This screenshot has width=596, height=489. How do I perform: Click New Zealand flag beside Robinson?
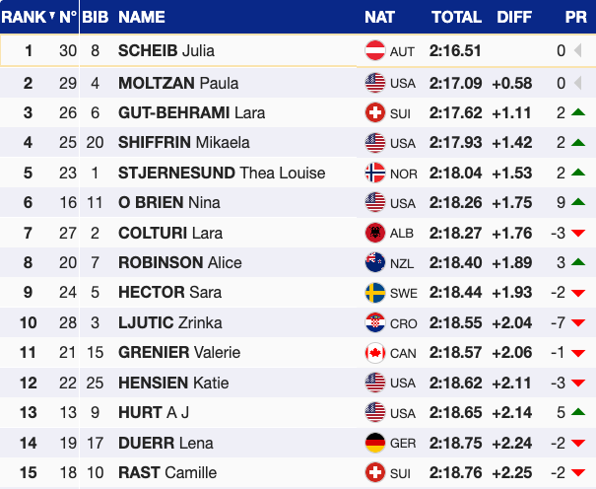(374, 263)
